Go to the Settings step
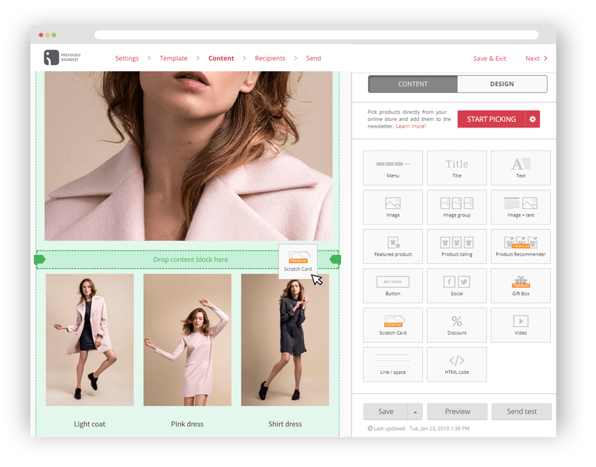The width and height of the screenshot is (596, 467). (127, 58)
